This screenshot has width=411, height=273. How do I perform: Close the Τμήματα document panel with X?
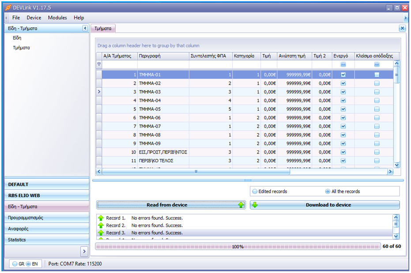point(402,28)
